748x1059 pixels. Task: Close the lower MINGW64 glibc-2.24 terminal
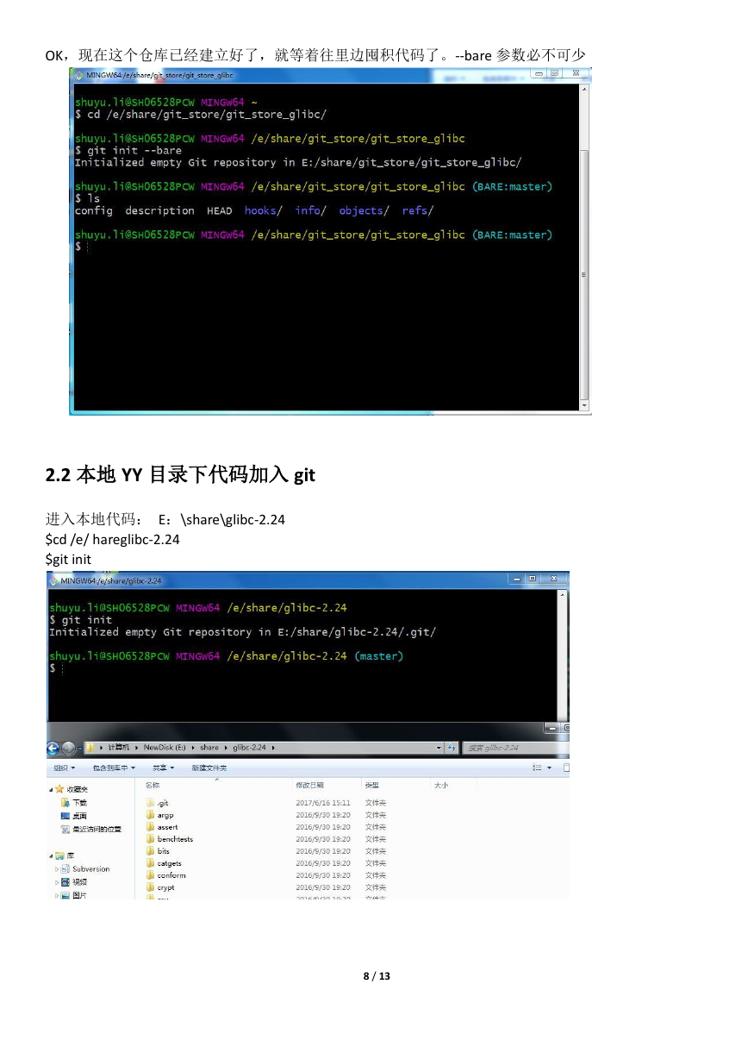tap(553, 579)
